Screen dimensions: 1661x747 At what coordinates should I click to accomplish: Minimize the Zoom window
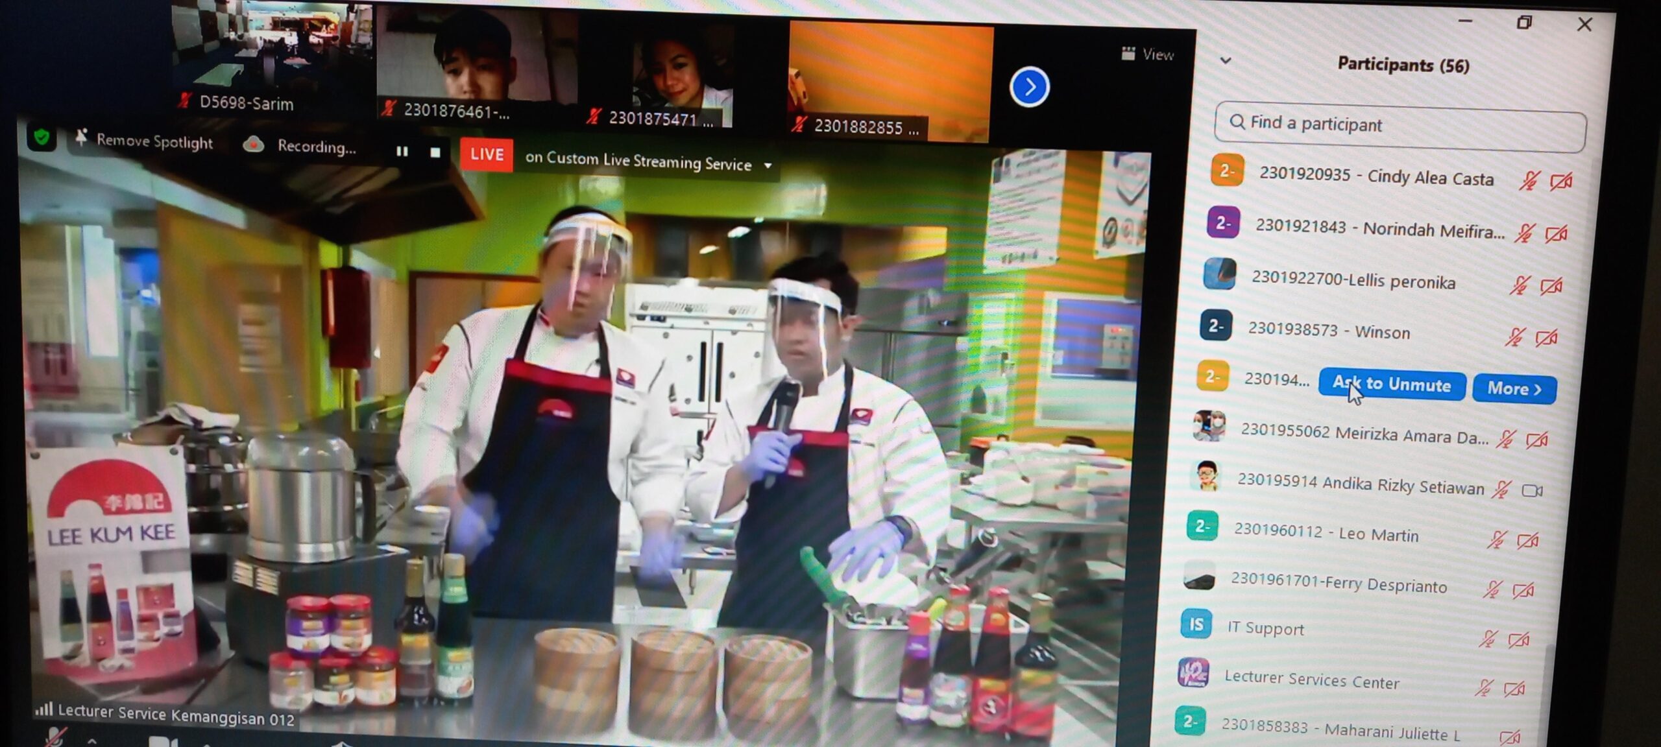point(1465,21)
